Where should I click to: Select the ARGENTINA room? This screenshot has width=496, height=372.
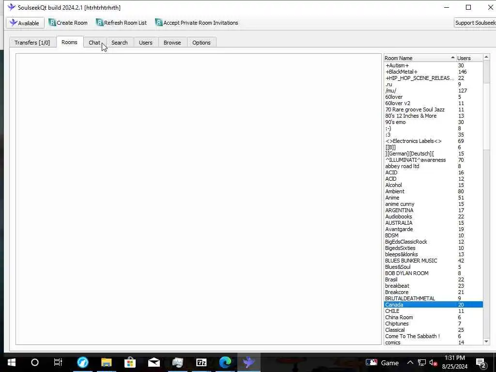(434, 210)
